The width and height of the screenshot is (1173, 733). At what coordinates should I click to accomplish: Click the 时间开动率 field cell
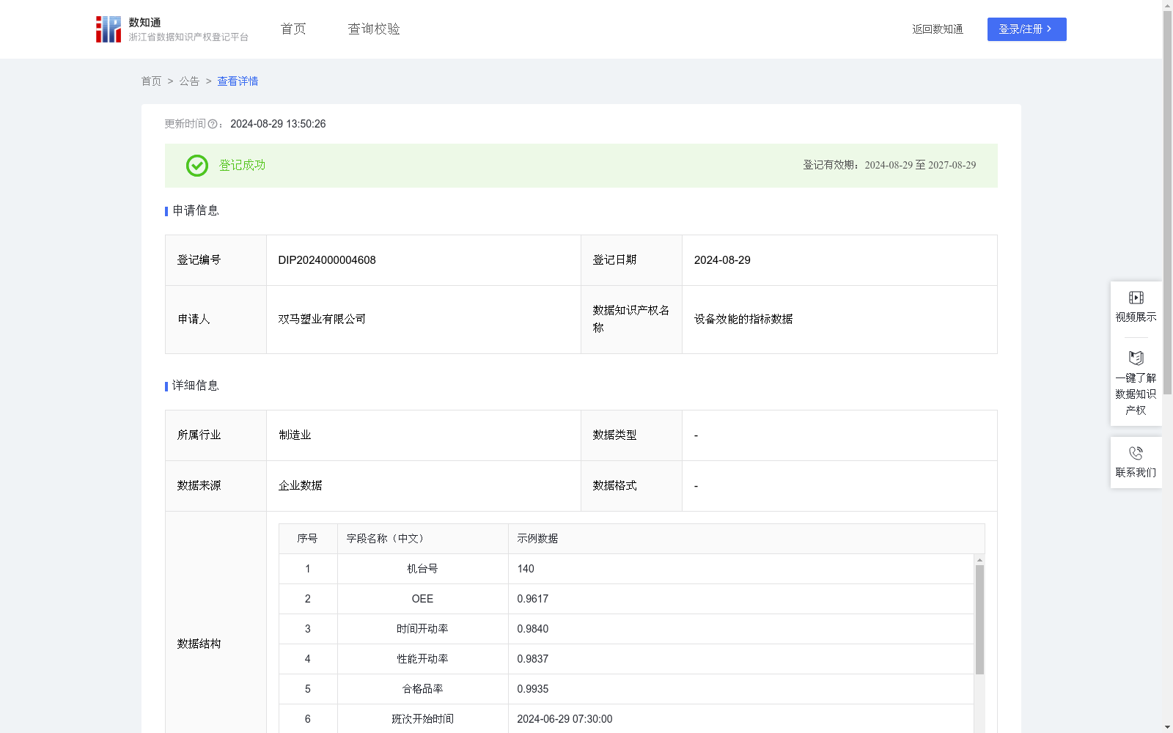423,629
